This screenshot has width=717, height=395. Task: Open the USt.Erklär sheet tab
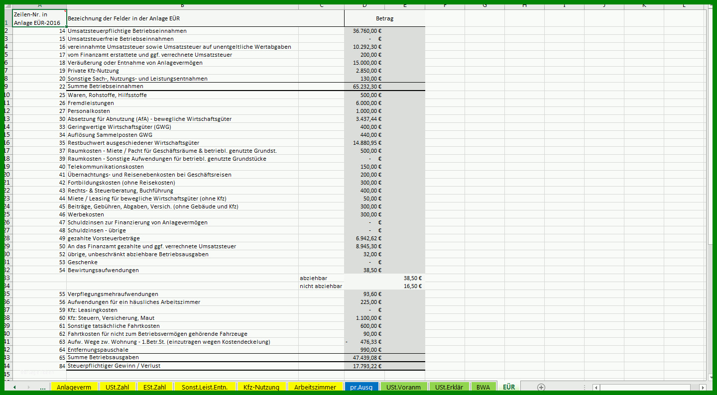pos(449,387)
